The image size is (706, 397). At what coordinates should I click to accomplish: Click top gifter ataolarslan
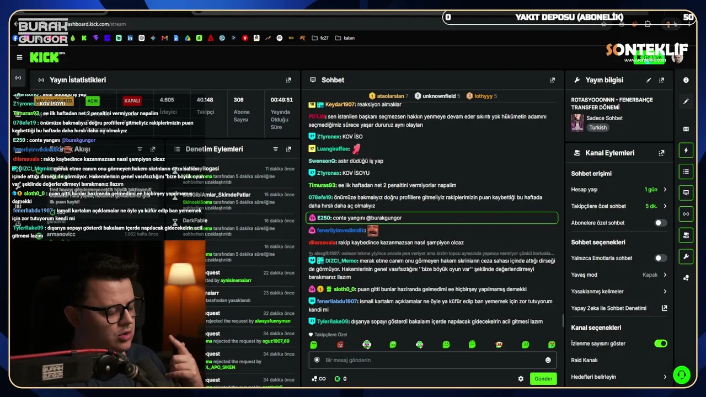click(x=388, y=96)
